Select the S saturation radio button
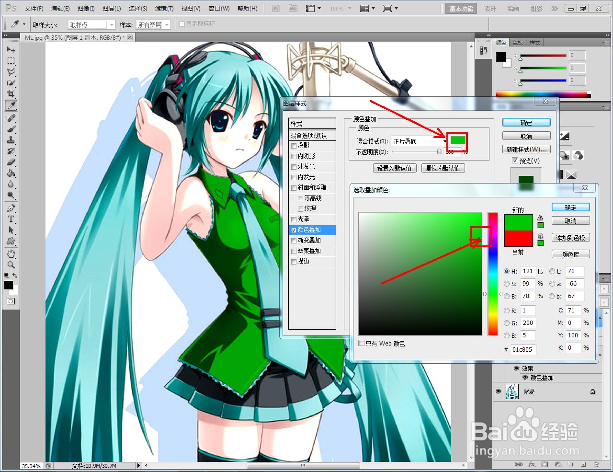The height and width of the screenshot is (472, 613). click(507, 284)
